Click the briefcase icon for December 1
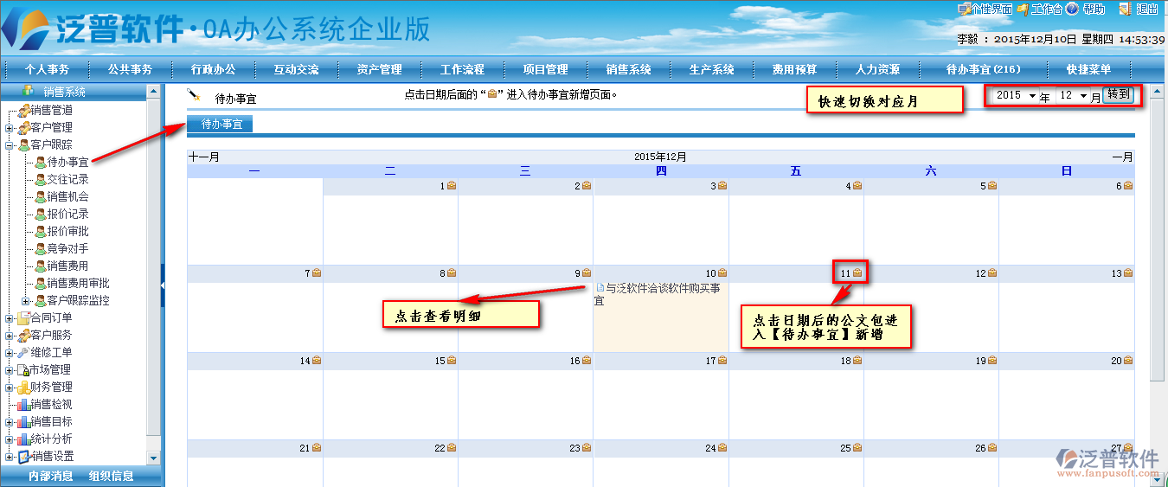 pos(452,186)
